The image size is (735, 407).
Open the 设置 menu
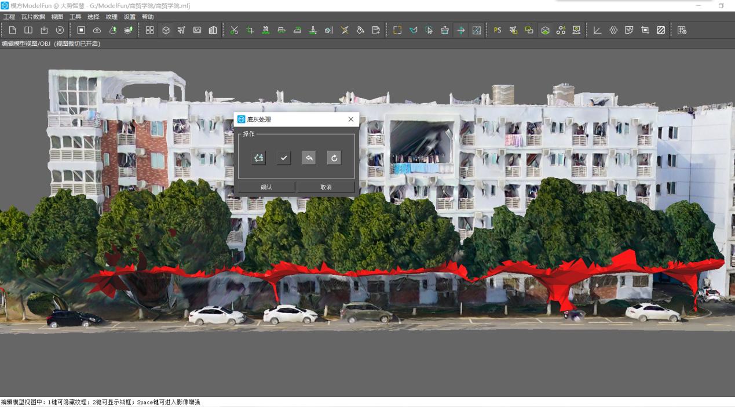[x=130, y=17]
